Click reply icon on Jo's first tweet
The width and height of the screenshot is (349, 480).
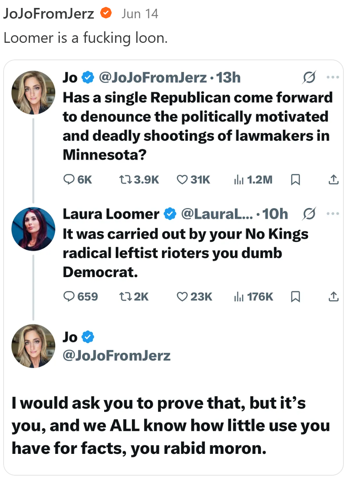(69, 180)
